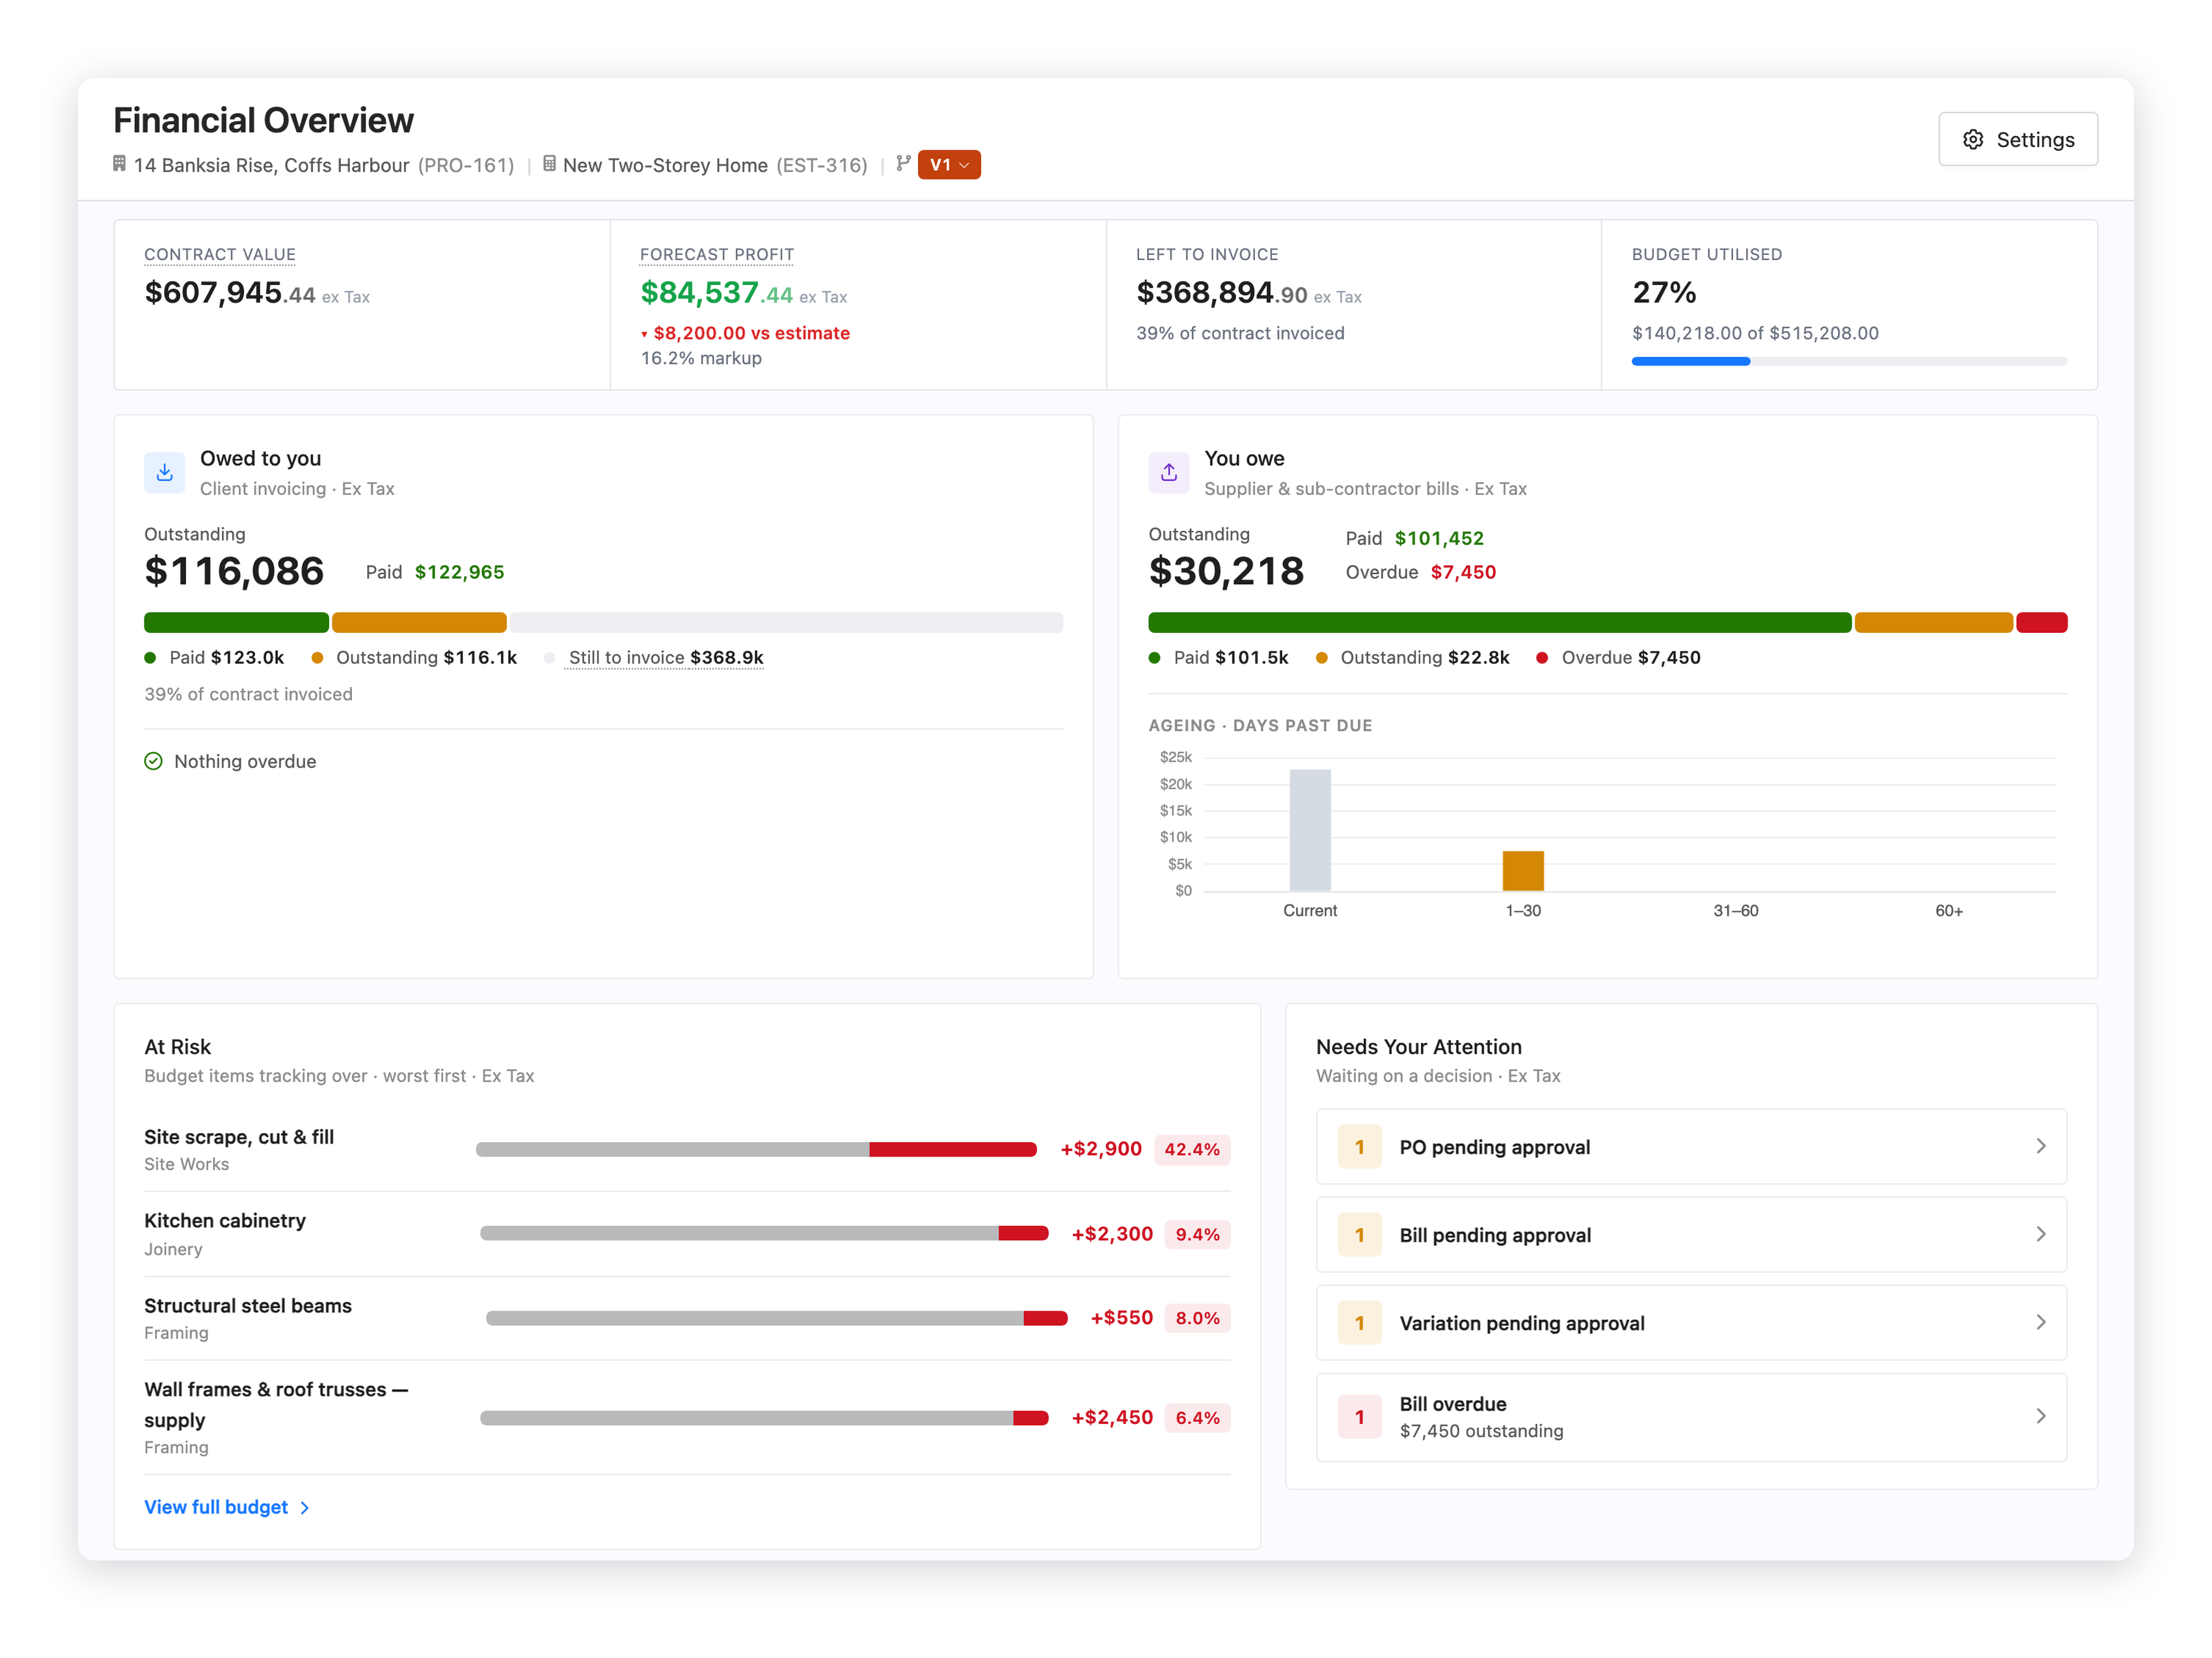Expand Bill overdue chevron
The image size is (2212, 1658).
(2041, 1416)
